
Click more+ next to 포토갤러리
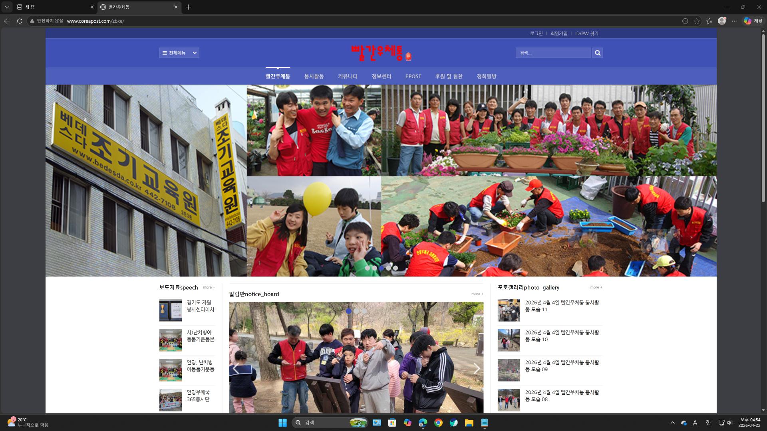click(x=596, y=287)
